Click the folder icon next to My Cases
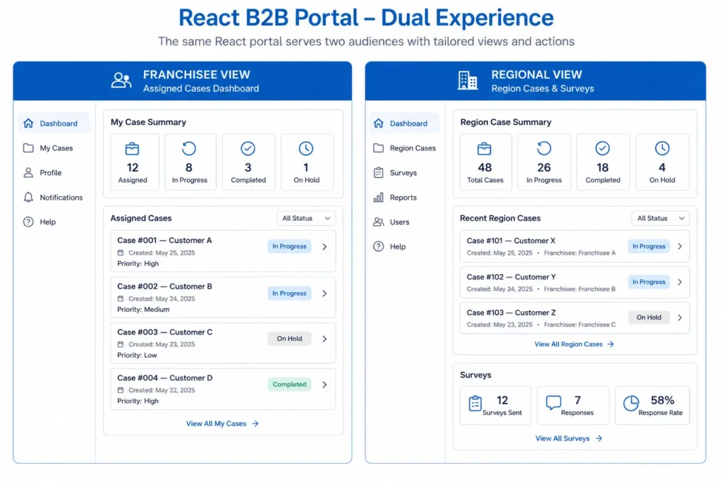722x482 pixels. pos(28,148)
